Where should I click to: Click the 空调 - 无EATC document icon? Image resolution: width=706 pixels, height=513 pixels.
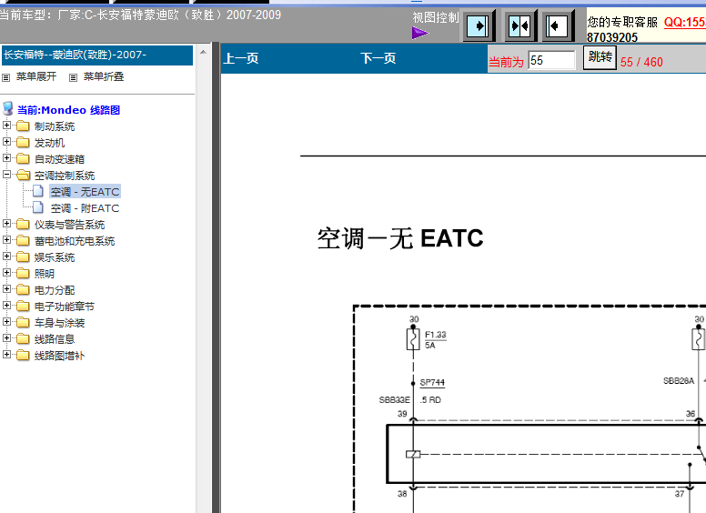(39, 191)
